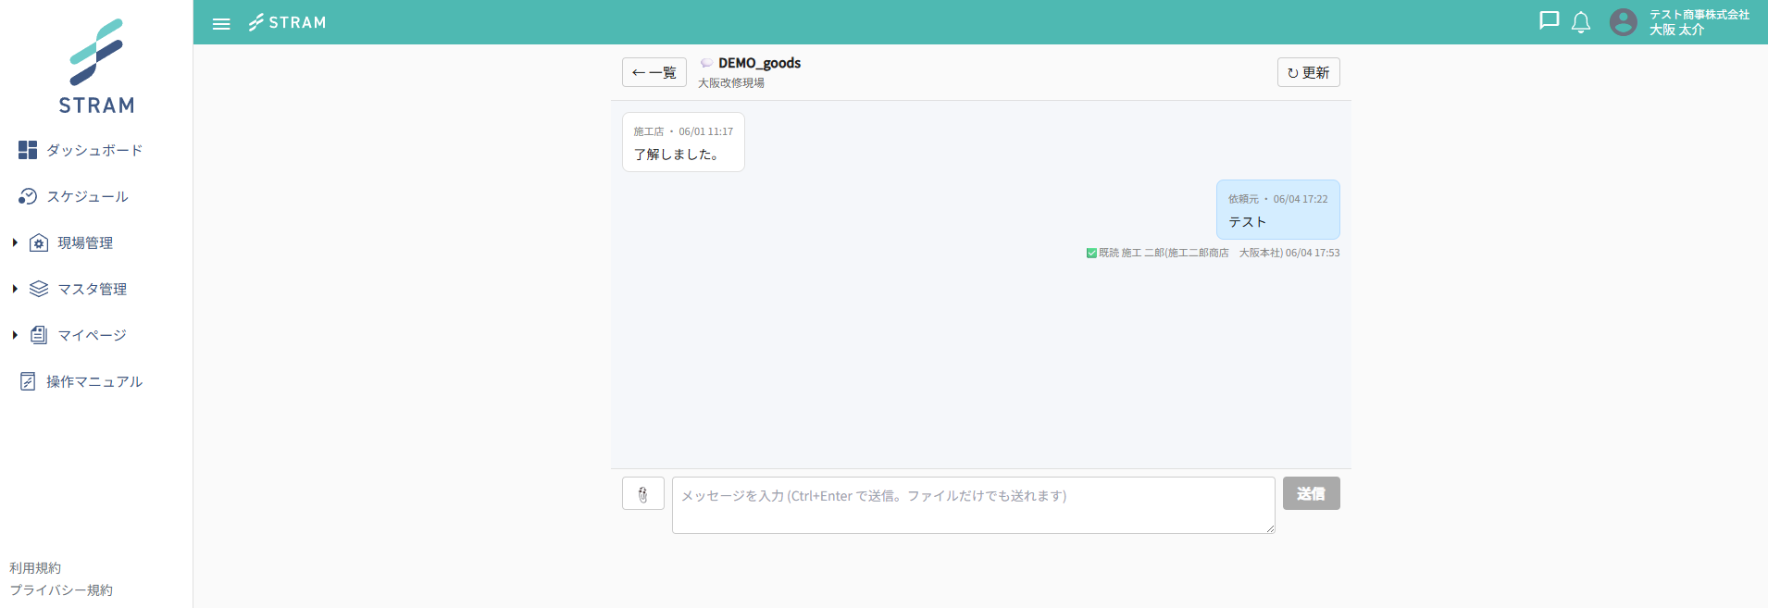Viewport: 1768px width, 608px height.
Task: Open 操作マニュアル
Action: [94, 381]
